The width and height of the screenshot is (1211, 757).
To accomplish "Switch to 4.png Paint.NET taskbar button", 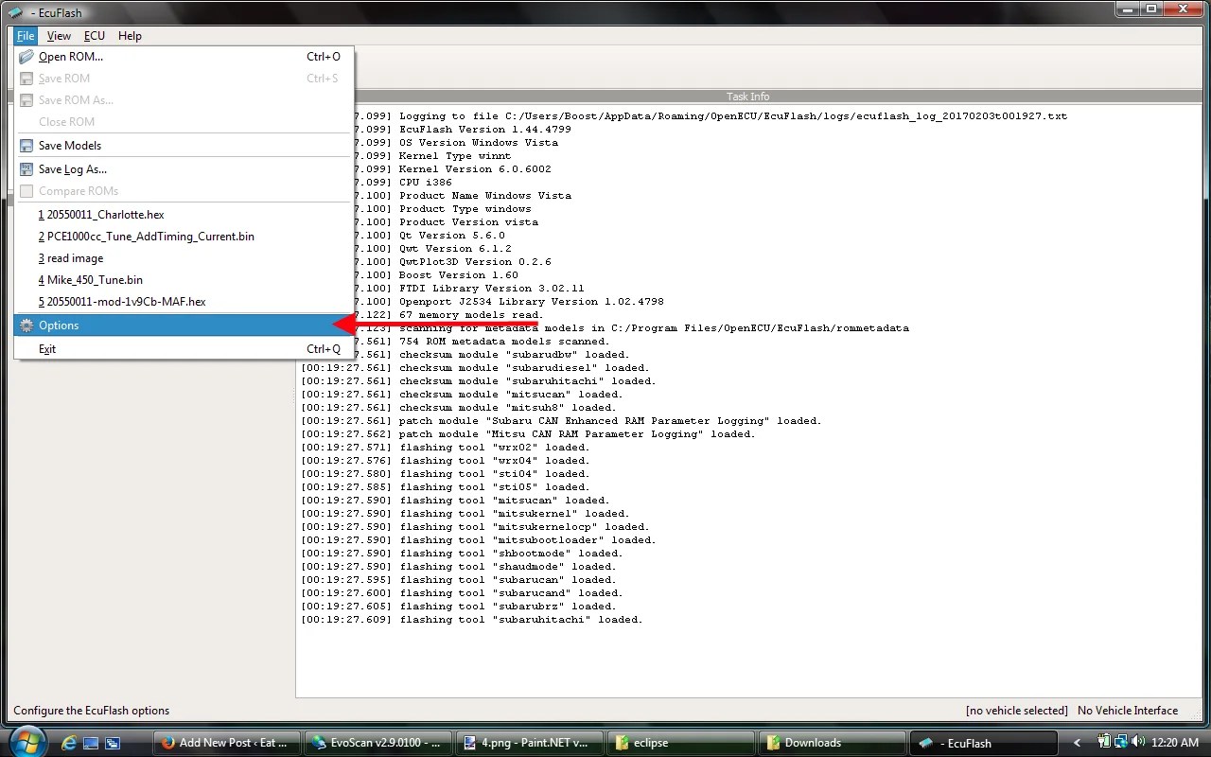I will (x=529, y=743).
